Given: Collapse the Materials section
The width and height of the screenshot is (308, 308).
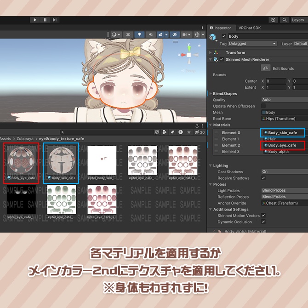Looking at the screenshot, I should (211, 125).
